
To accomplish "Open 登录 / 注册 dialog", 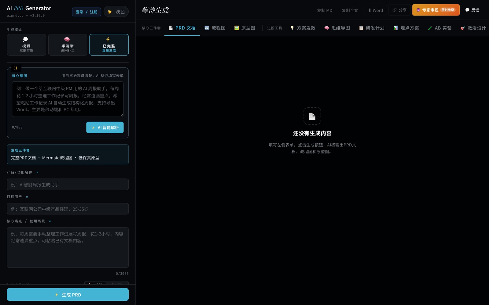I will point(86,12).
